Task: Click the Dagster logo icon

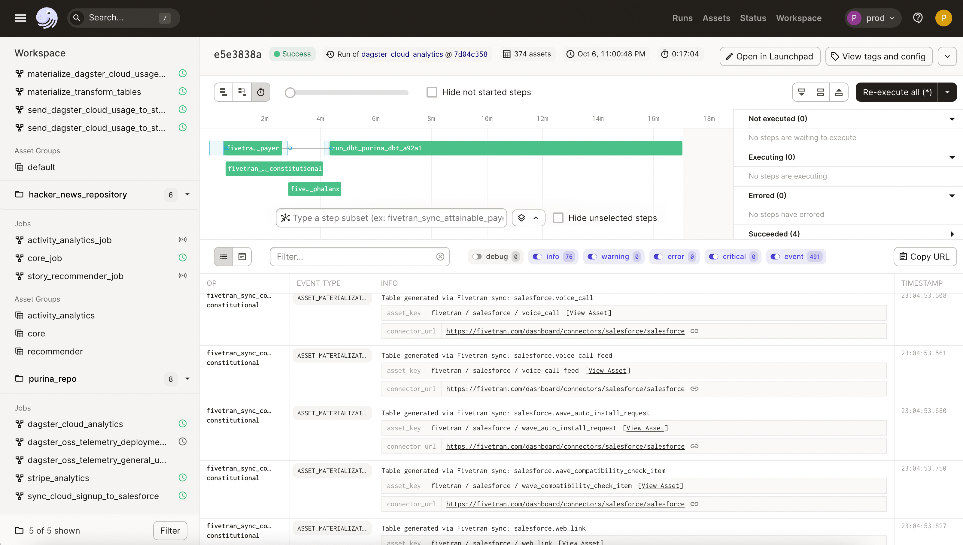Action: pos(47,18)
